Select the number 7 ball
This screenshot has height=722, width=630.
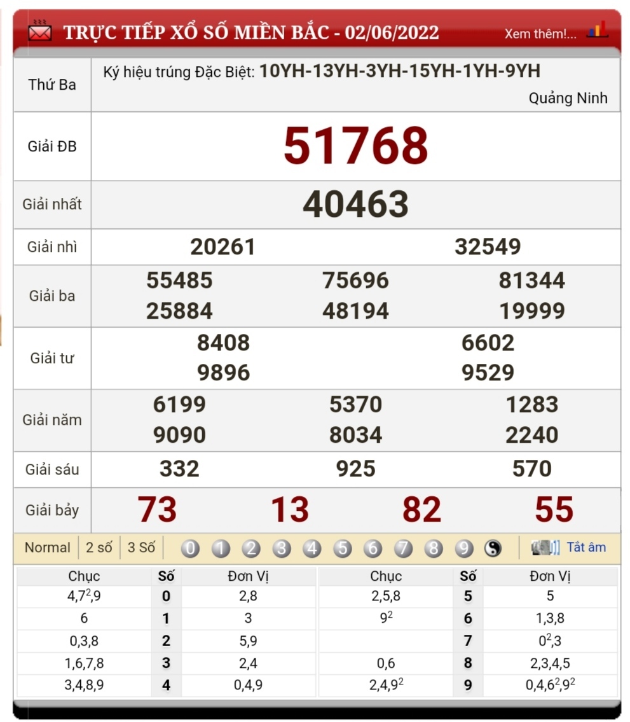[403, 548]
